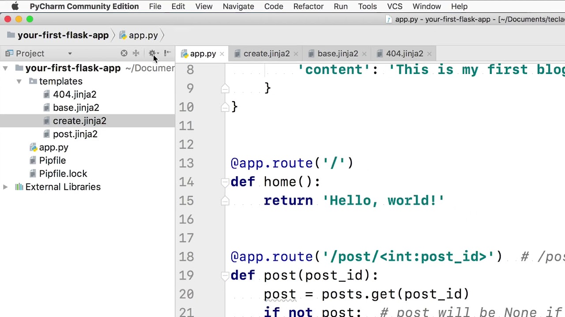Open the Tools menu
Screen dimensions: 565x317
coord(367,7)
